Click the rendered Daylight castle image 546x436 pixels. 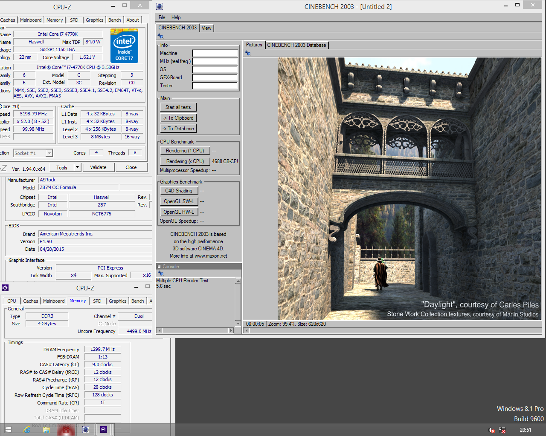point(409,189)
